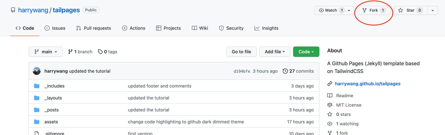View commit history clock icon
This screenshot has width=445, height=135.
[285, 71]
